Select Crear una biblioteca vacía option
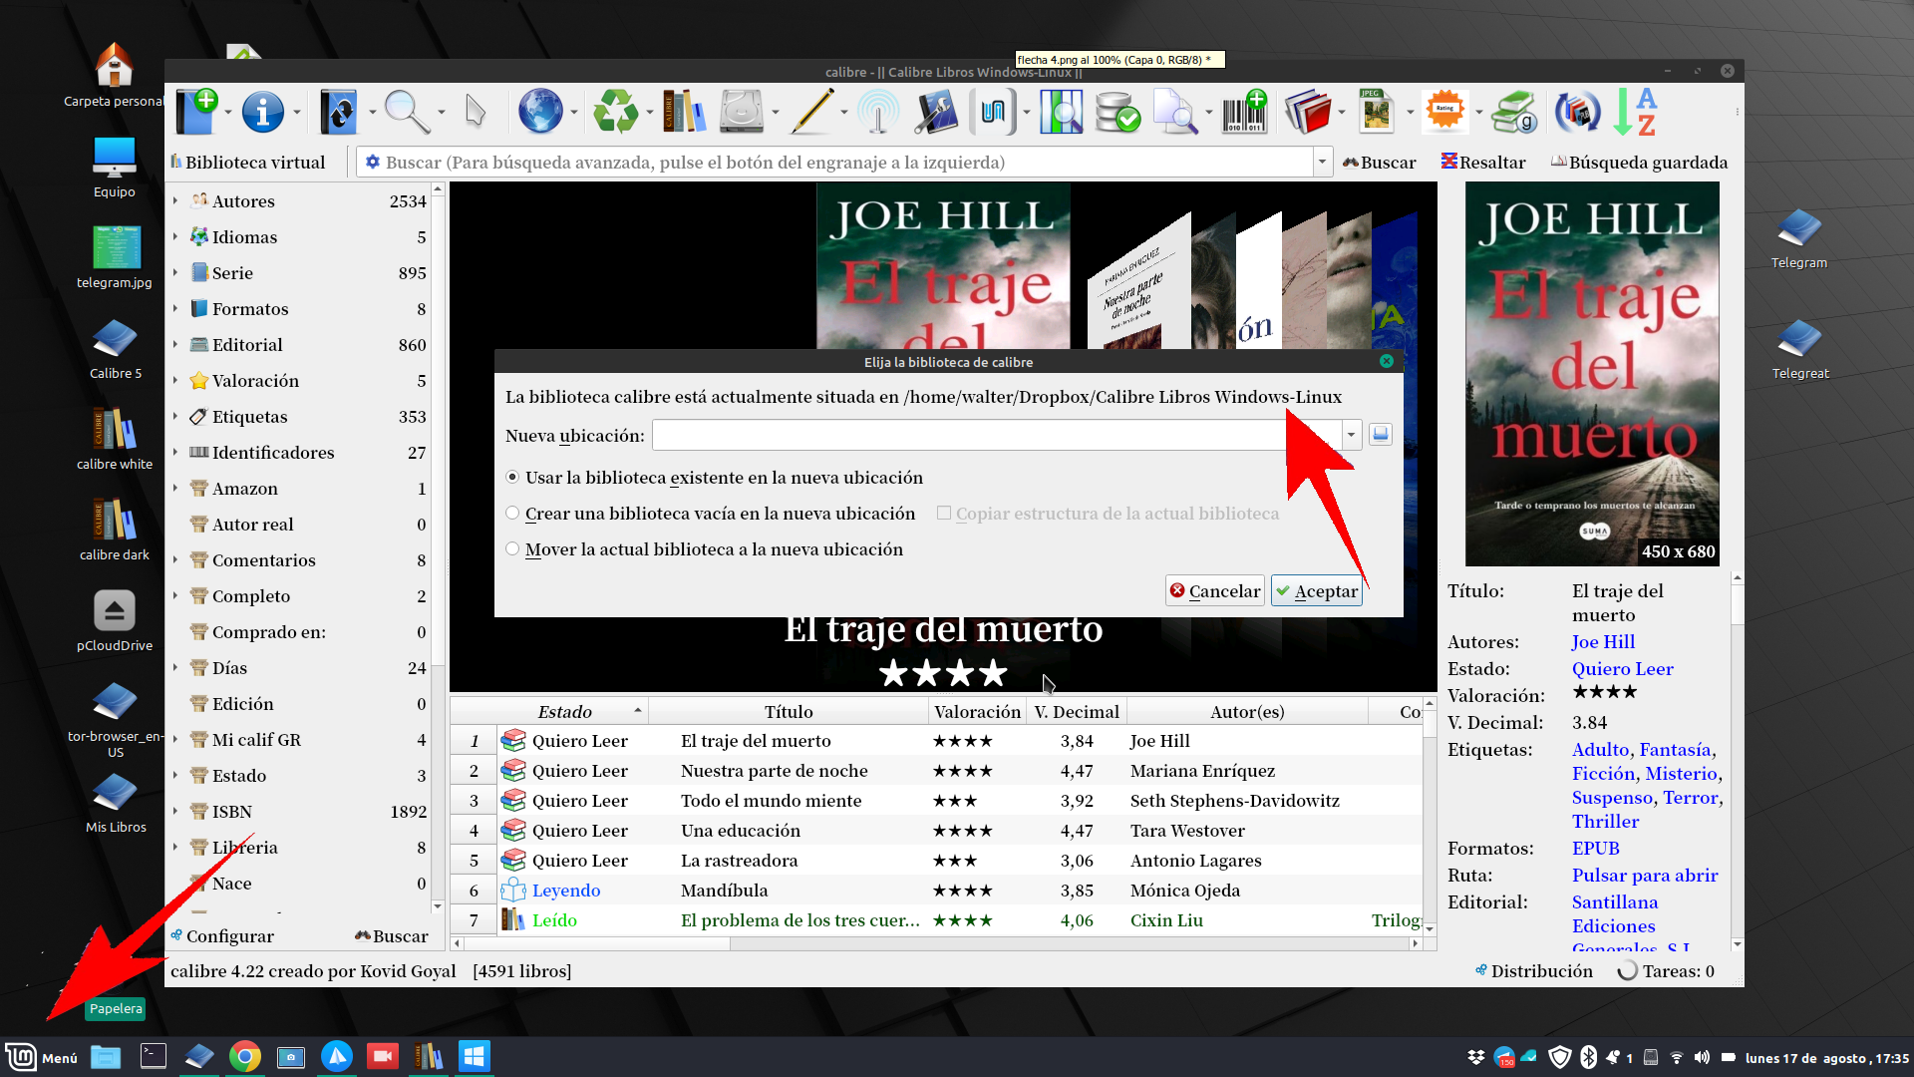Image resolution: width=1914 pixels, height=1077 pixels. click(512, 514)
